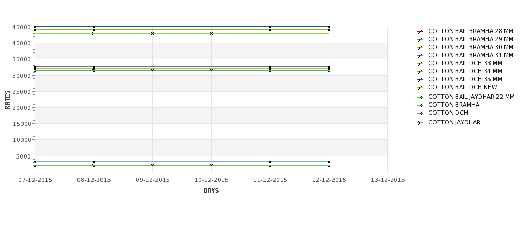
Task: Click the 12-12-2015 data point on top blue line
Action: click(x=329, y=27)
